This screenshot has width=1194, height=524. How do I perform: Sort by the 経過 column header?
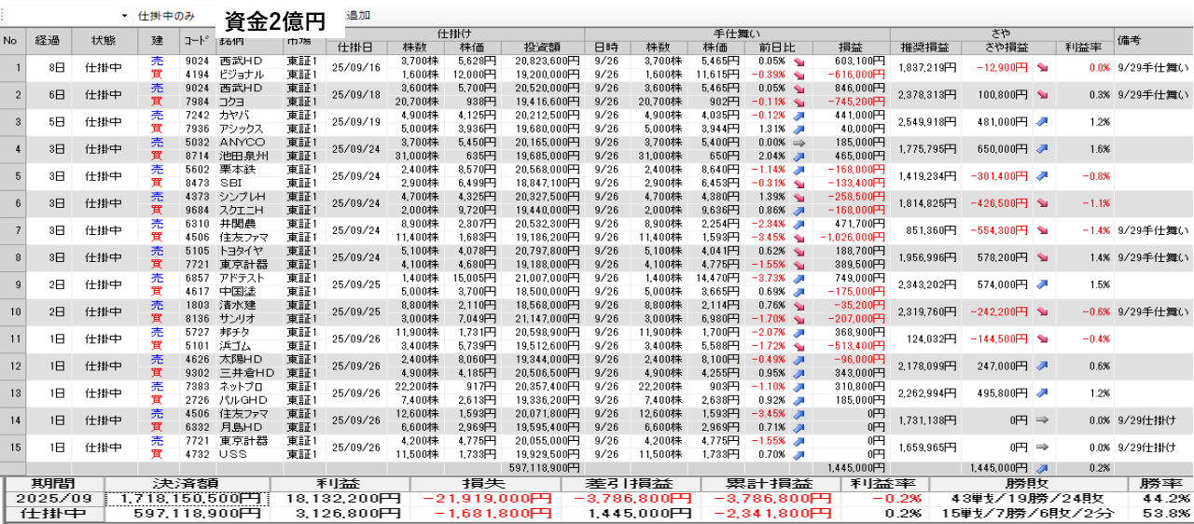coord(48,40)
